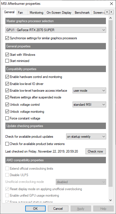The height and width of the screenshot is (214, 116).
Task: Click the OK button
Action: (x=35, y=209)
